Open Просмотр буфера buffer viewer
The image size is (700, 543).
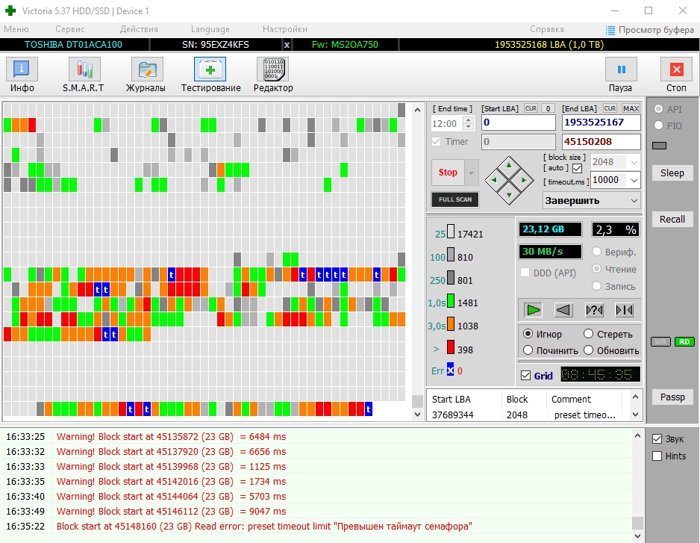649,30
